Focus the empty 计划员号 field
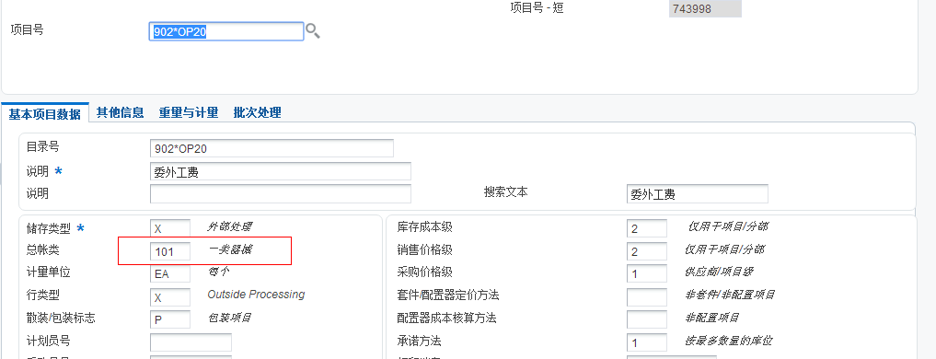936x359 pixels. tap(191, 342)
